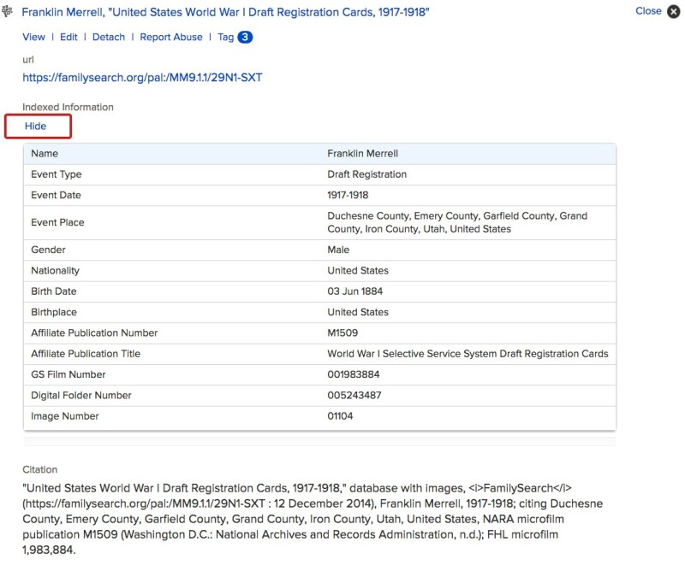The width and height of the screenshot is (685, 571).
Task: Click the Close text link
Action: tap(648, 11)
